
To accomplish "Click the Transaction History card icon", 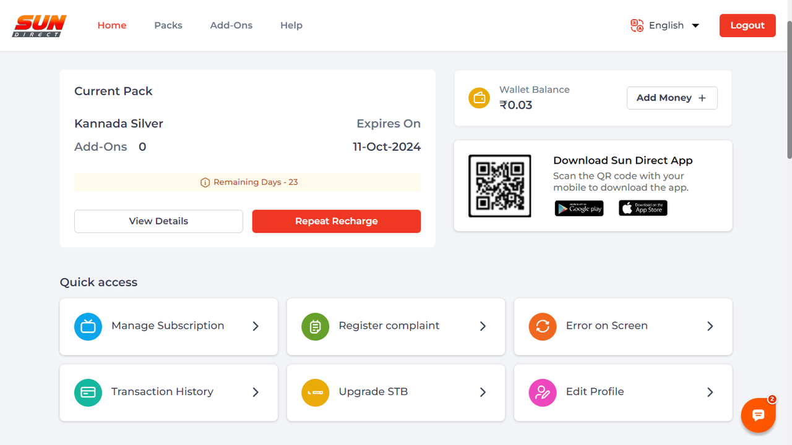I will tap(88, 392).
